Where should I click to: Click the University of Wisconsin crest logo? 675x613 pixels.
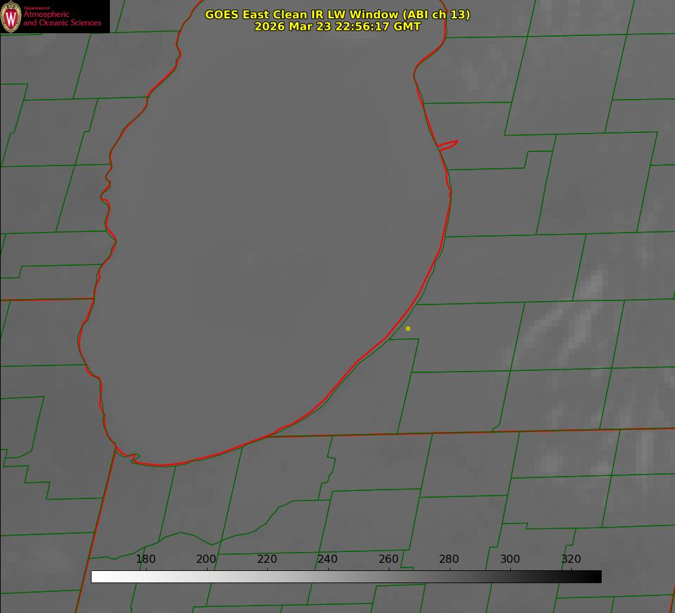pos(11,16)
